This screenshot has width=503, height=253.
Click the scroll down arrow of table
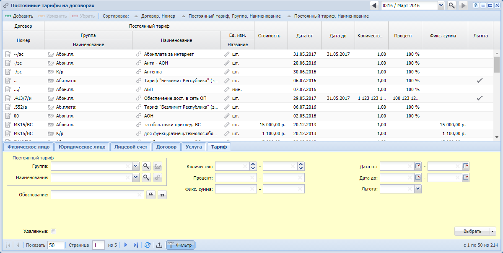[497, 137]
